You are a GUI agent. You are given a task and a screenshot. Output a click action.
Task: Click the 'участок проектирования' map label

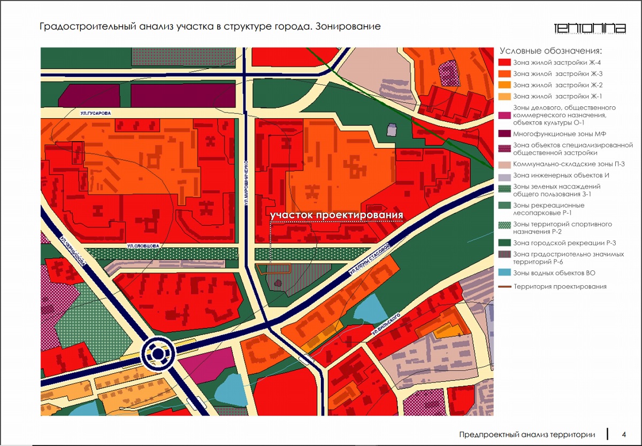pyautogui.click(x=336, y=215)
